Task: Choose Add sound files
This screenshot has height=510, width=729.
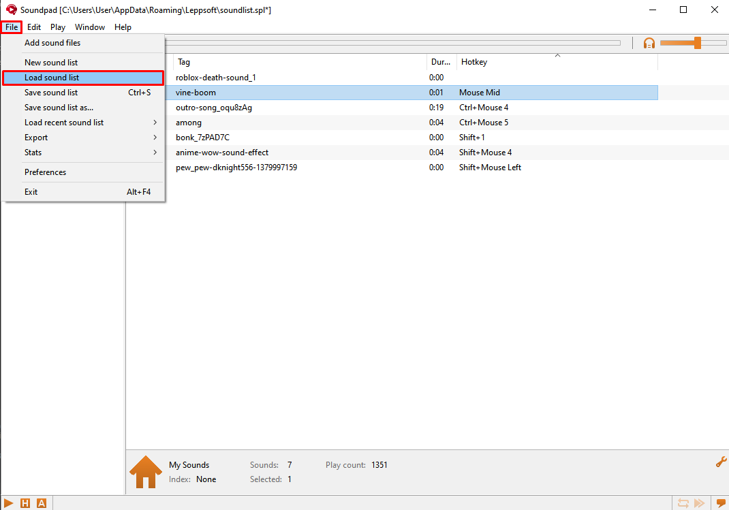Action: click(83, 43)
